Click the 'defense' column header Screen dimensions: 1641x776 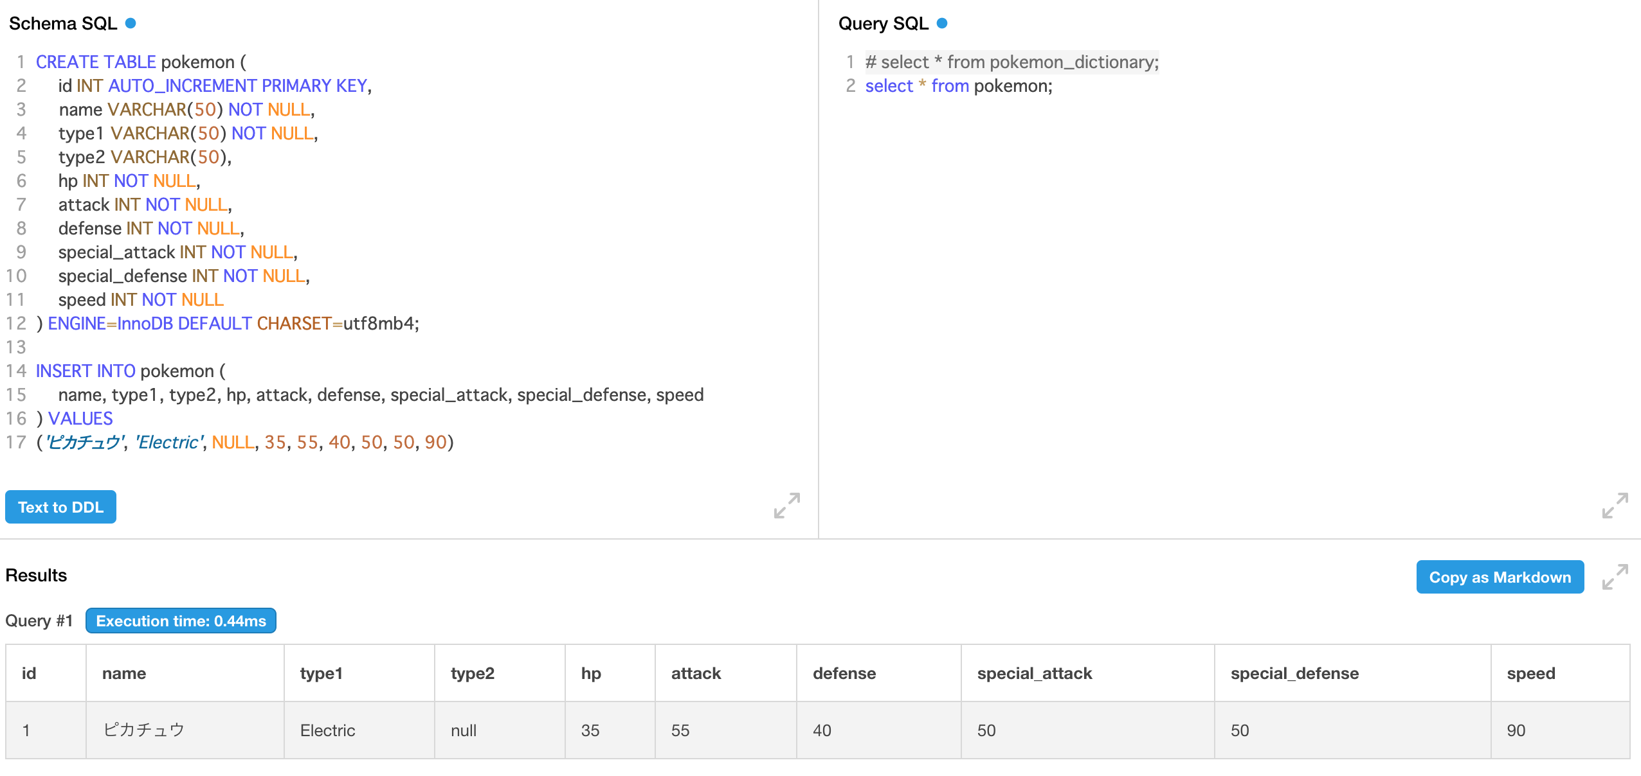pos(879,673)
